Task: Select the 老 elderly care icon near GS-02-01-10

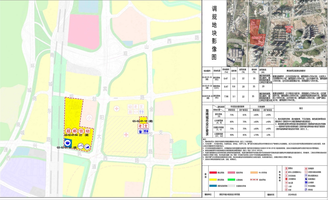Action: click(140, 126)
